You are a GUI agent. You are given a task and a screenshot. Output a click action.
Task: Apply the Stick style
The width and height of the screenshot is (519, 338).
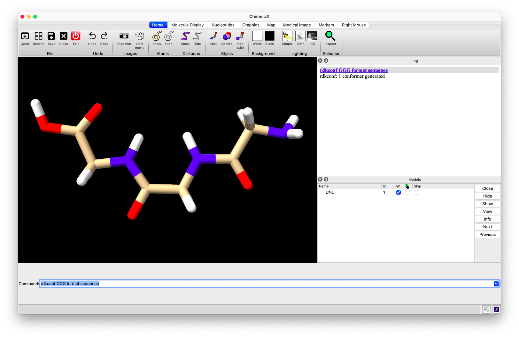point(213,36)
